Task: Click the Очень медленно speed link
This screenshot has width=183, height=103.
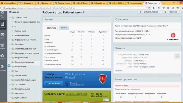Action: click(x=76, y=94)
